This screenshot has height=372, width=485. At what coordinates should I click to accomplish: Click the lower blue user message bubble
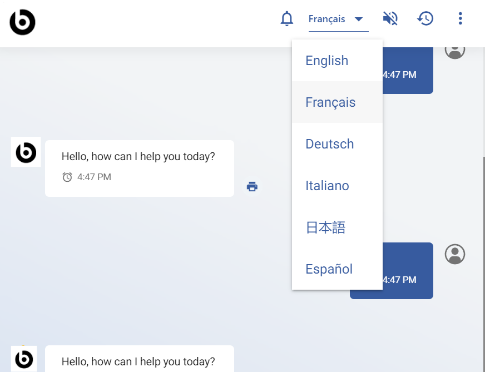(x=408, y=271)
